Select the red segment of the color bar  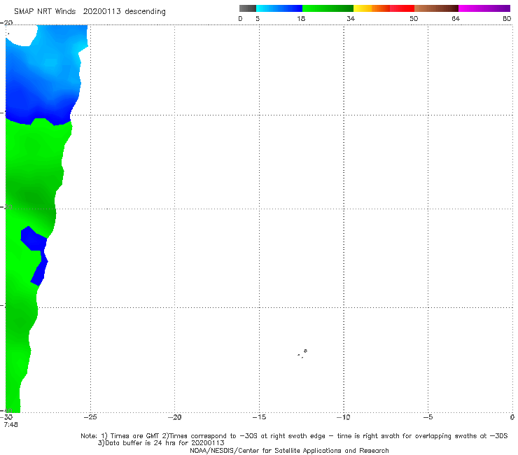(x=402, y=8)
